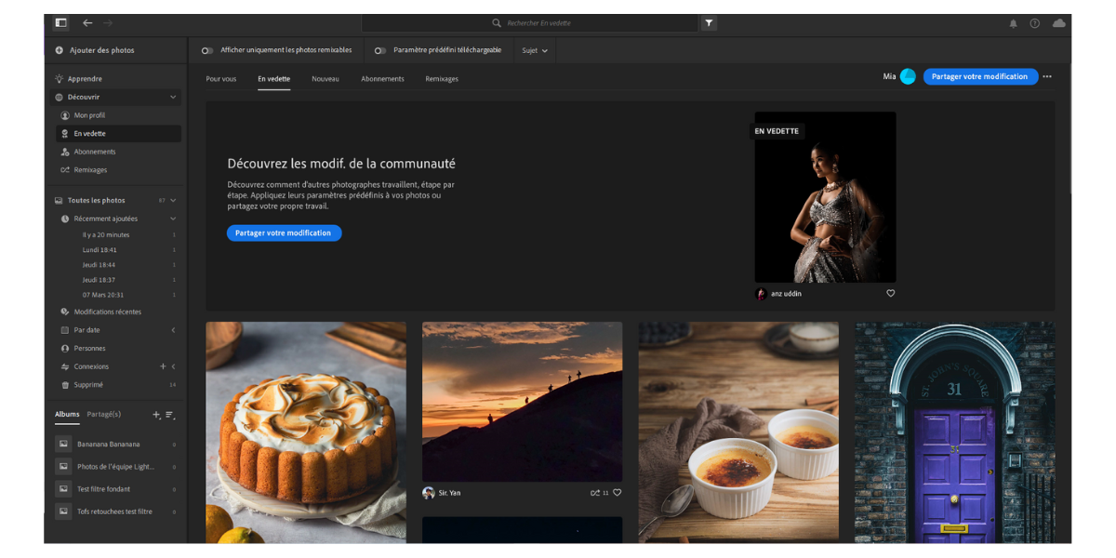
Task: Click remix icon on Sir. Yan photo
Action: click(x=595, y=493)
